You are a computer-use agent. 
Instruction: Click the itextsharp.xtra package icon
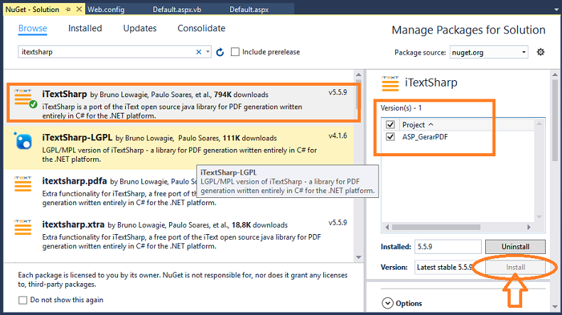23,227
